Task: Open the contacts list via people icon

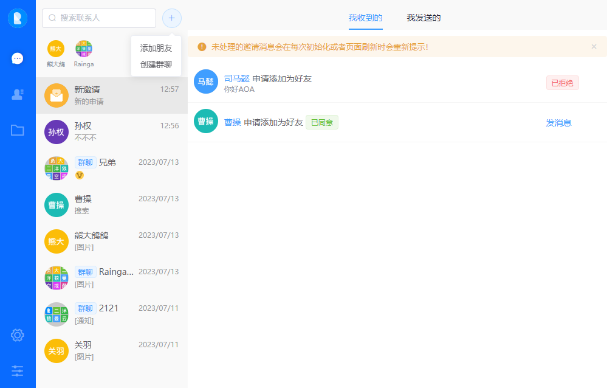Action: click(17, 94)
